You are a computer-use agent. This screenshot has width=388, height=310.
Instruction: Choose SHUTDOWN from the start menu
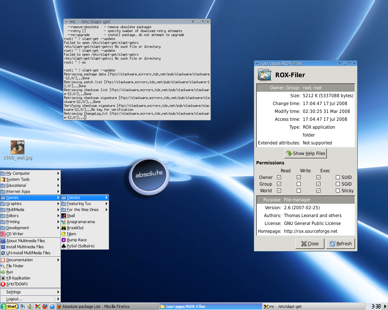coord(30,284)
